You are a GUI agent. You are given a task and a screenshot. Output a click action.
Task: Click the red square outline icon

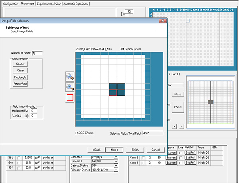(x=70, y=97)
